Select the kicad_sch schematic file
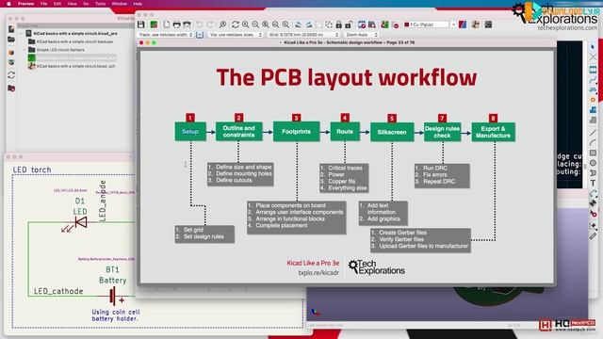603x339 pixels. pyautogui.click(x=72, y=66)
